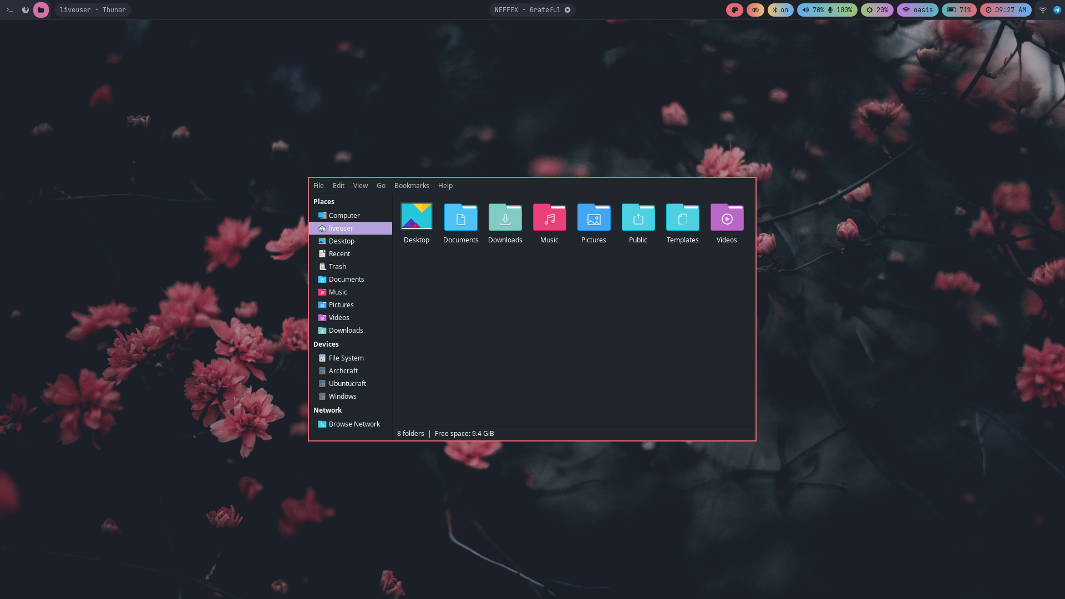
Task: Open the Public folder
Action: pyautogui.click(x=638, y=218)
